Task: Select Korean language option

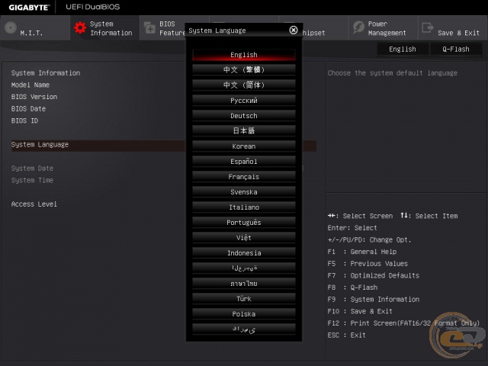Action: 244,146
